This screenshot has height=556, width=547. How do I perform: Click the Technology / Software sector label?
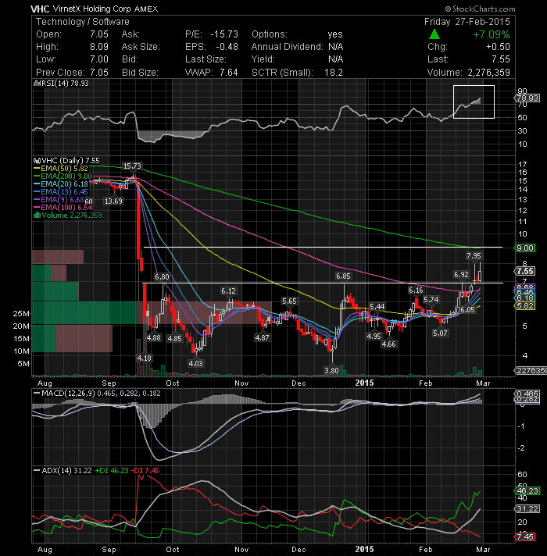pyautogui.click(x=83, y=22)
